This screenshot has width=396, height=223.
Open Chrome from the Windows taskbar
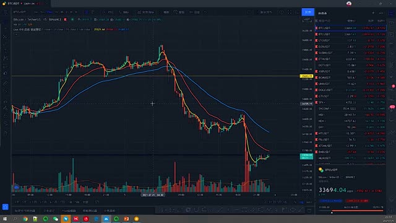click(25, 219)
